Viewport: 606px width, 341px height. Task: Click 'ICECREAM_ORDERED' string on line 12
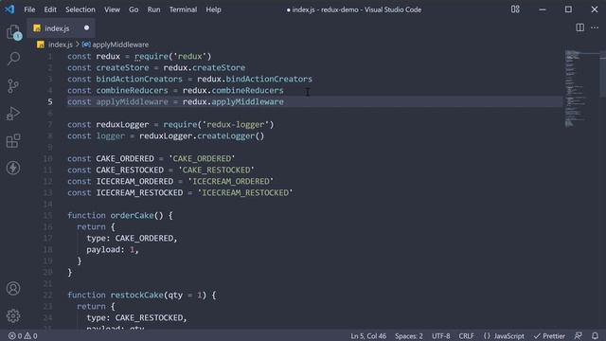pyautogui.click(x=231, y=181)
